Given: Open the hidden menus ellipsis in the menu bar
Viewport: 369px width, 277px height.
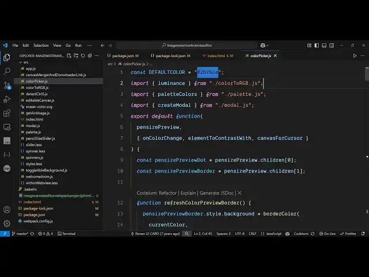Looking at the screenshot, I should tap(89, 45).
